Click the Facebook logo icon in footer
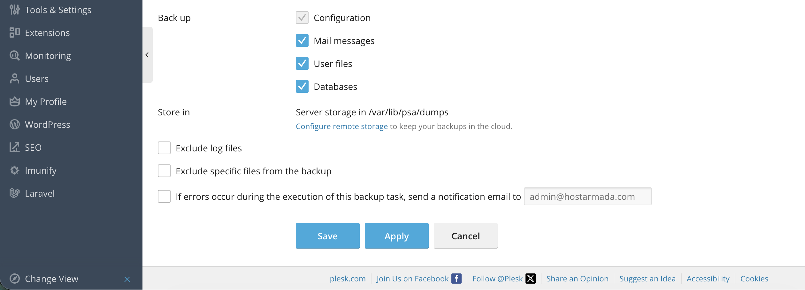This screenshot has height=290, width=805. click(x=456, y=279)
